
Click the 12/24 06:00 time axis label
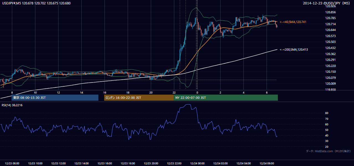pos(267,164)
